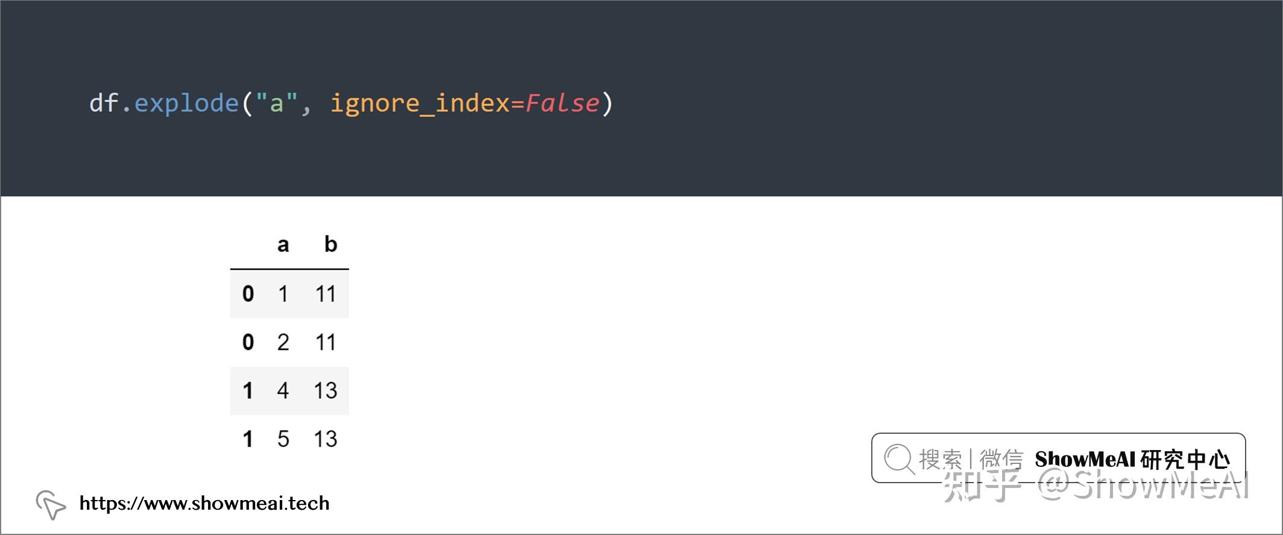1283x535 pixels.
Task: Click column header a in the table
Action: coord(283,245)
